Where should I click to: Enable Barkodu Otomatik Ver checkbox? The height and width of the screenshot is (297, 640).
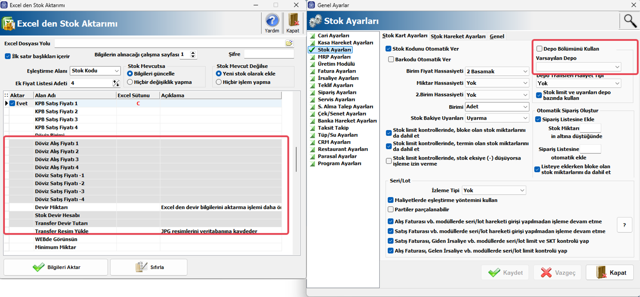[391, 59]
